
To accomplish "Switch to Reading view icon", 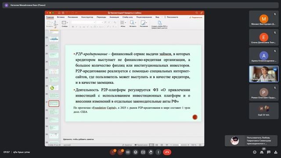I will (x=162, y=145).
